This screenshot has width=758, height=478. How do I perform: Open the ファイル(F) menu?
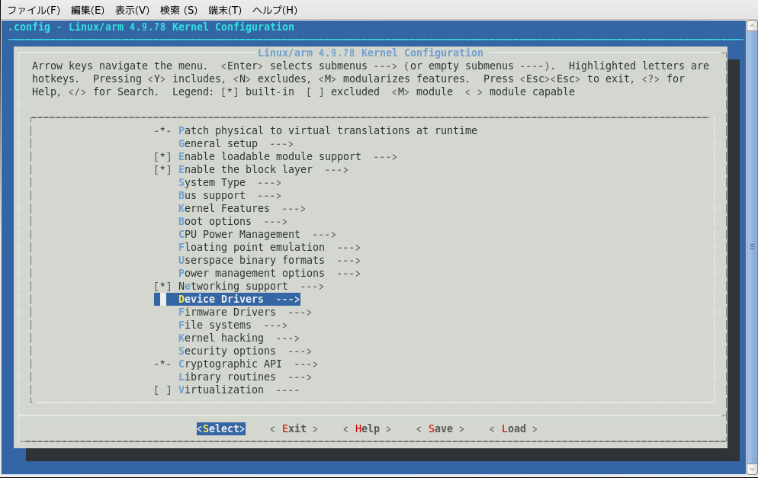coord(34,10)
